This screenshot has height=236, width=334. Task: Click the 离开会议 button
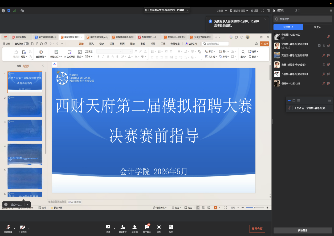coord(257,229)
